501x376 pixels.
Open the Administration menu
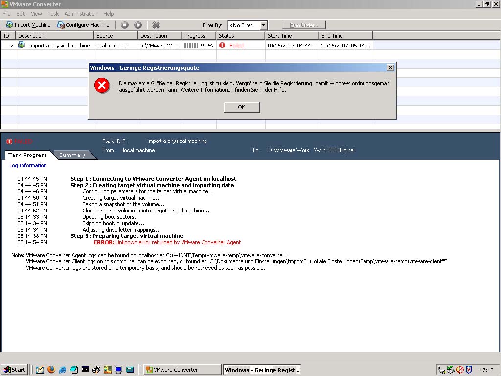pos(81,14)
